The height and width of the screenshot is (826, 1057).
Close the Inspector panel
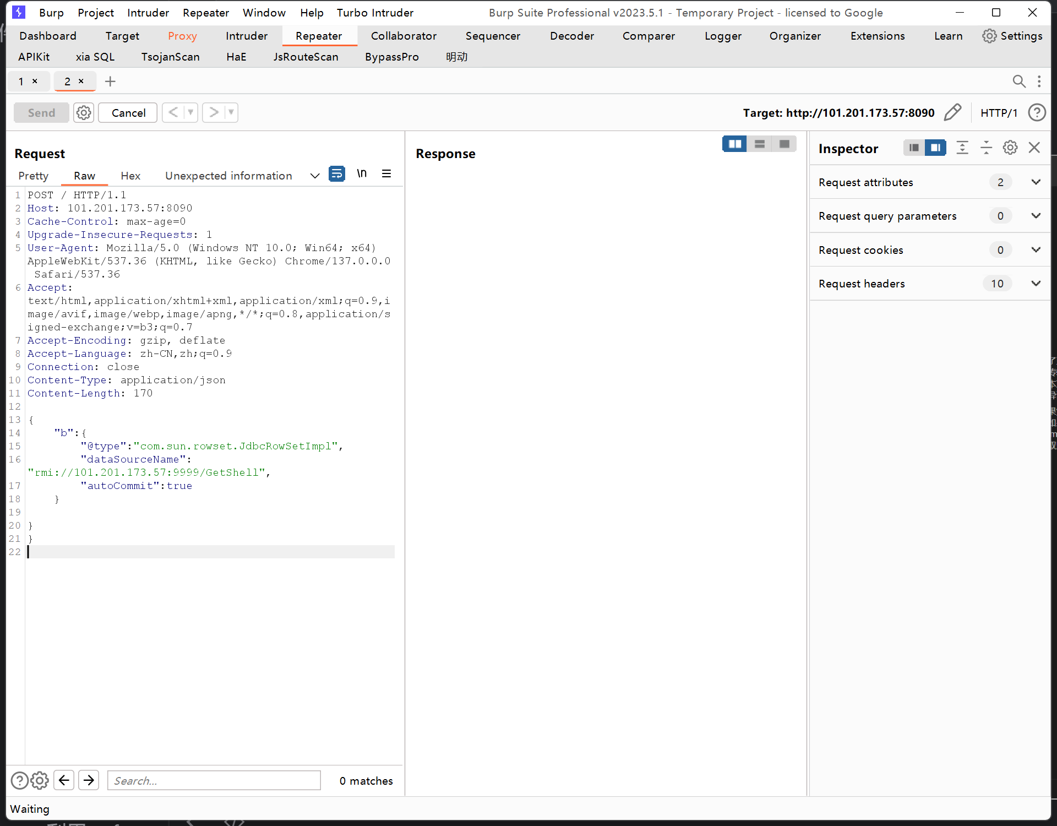coord(1034,148)
